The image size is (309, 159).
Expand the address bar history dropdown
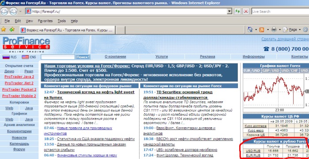(230, 11)
